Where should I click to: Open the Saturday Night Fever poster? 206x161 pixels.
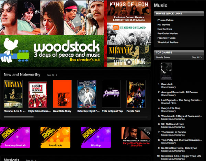point(87,94)
